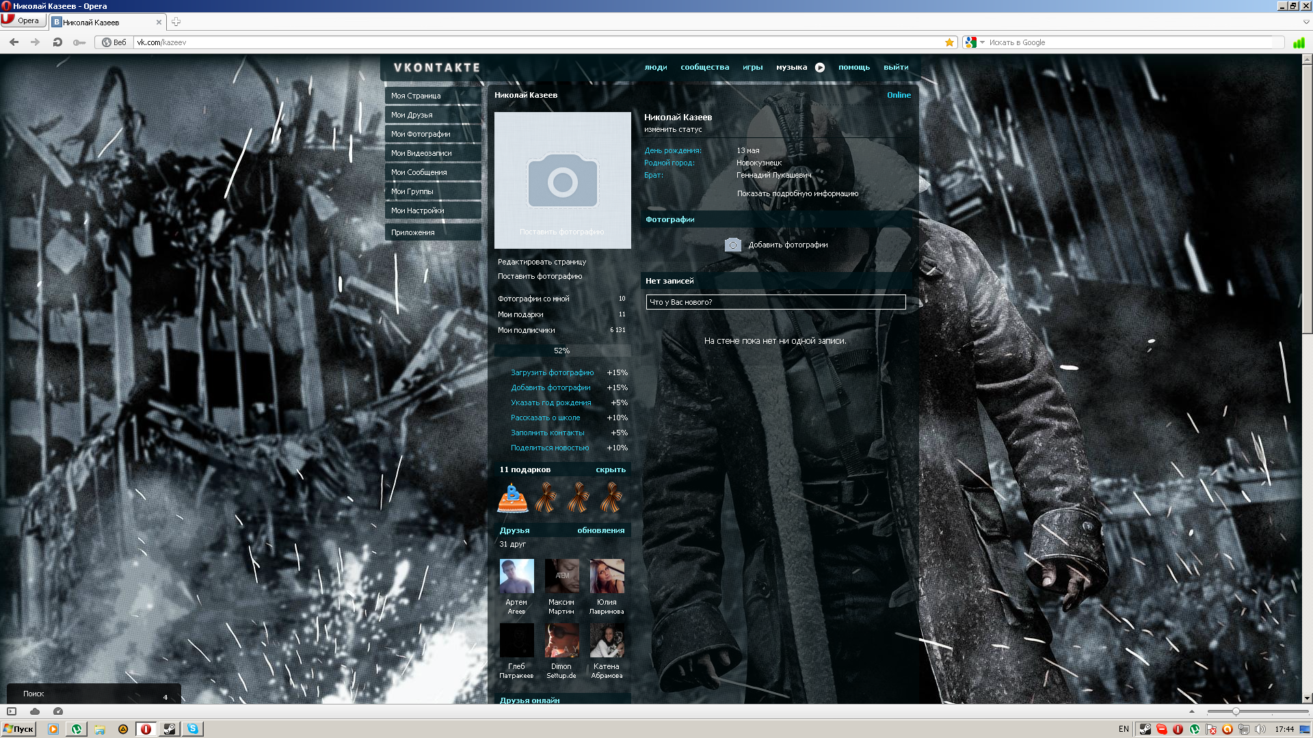
Task: Open the closed tabs dropdown arrow
Action: pos(1305,22)
